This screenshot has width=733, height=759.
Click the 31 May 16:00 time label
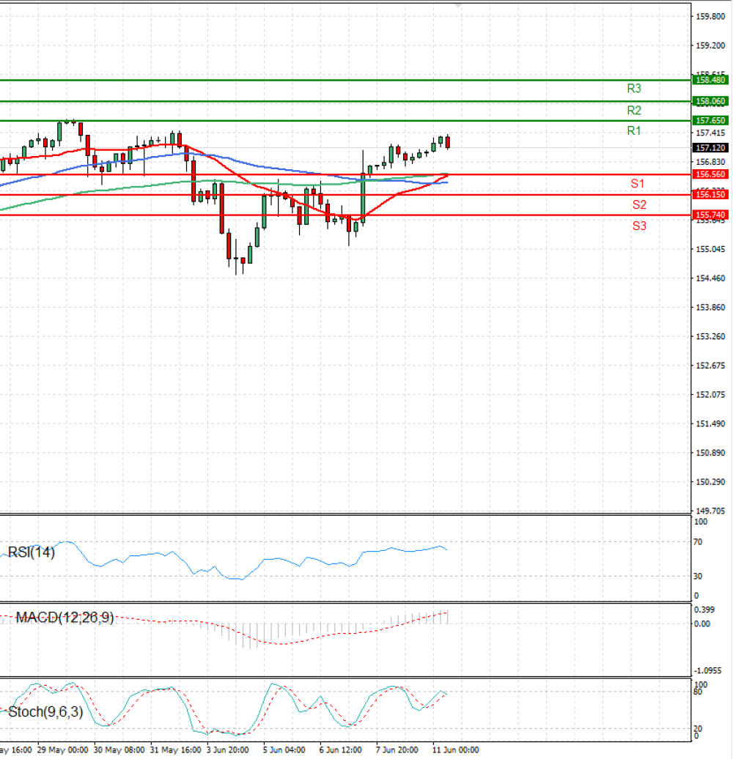tap(176, 749)
